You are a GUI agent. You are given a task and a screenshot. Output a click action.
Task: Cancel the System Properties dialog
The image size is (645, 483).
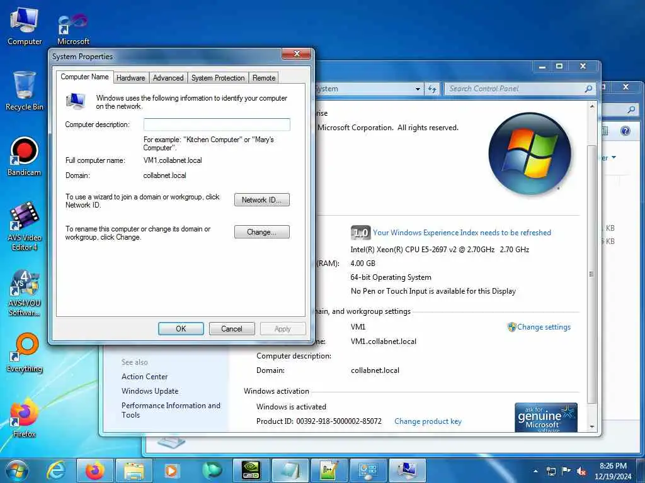[232, 328]
